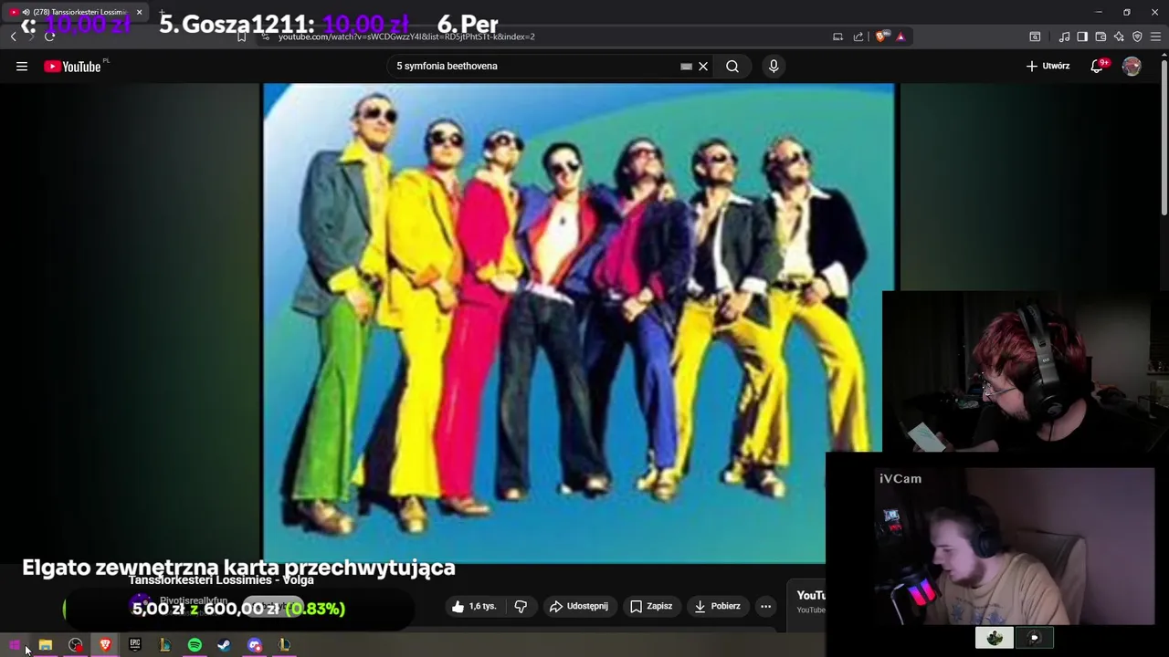Open the more actions three-dot menu
1169x657 pixels.
point(766,606)
